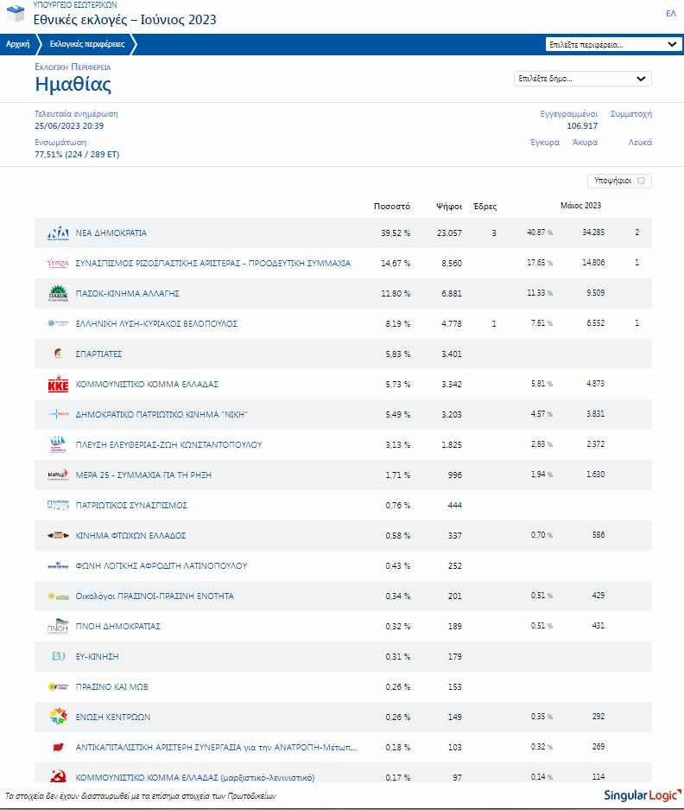Screen dimensions: 684x810
Task: Open the Εκλογικές περιφέρειες breadcrumb tab
Action: (86, 44)
